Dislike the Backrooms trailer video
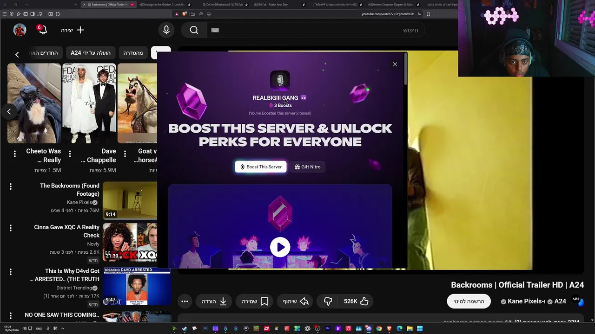Image resolution: width=595 pixels, height=334 pixels. [x=328, y=301]
